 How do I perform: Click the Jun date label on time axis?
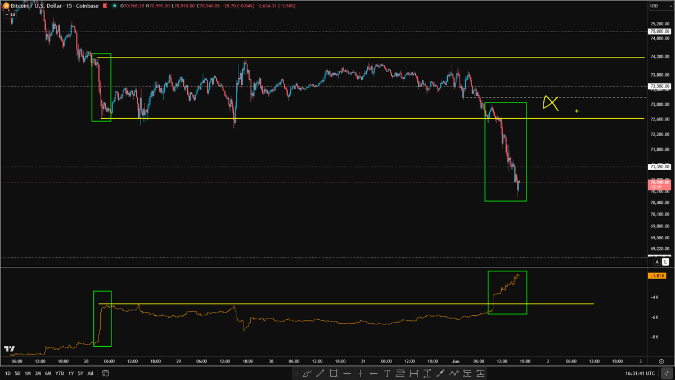455,361
